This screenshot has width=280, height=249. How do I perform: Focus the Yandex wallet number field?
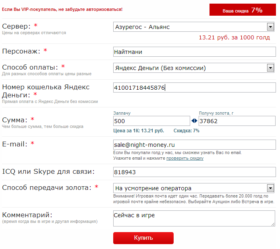[x=194, y=88]
